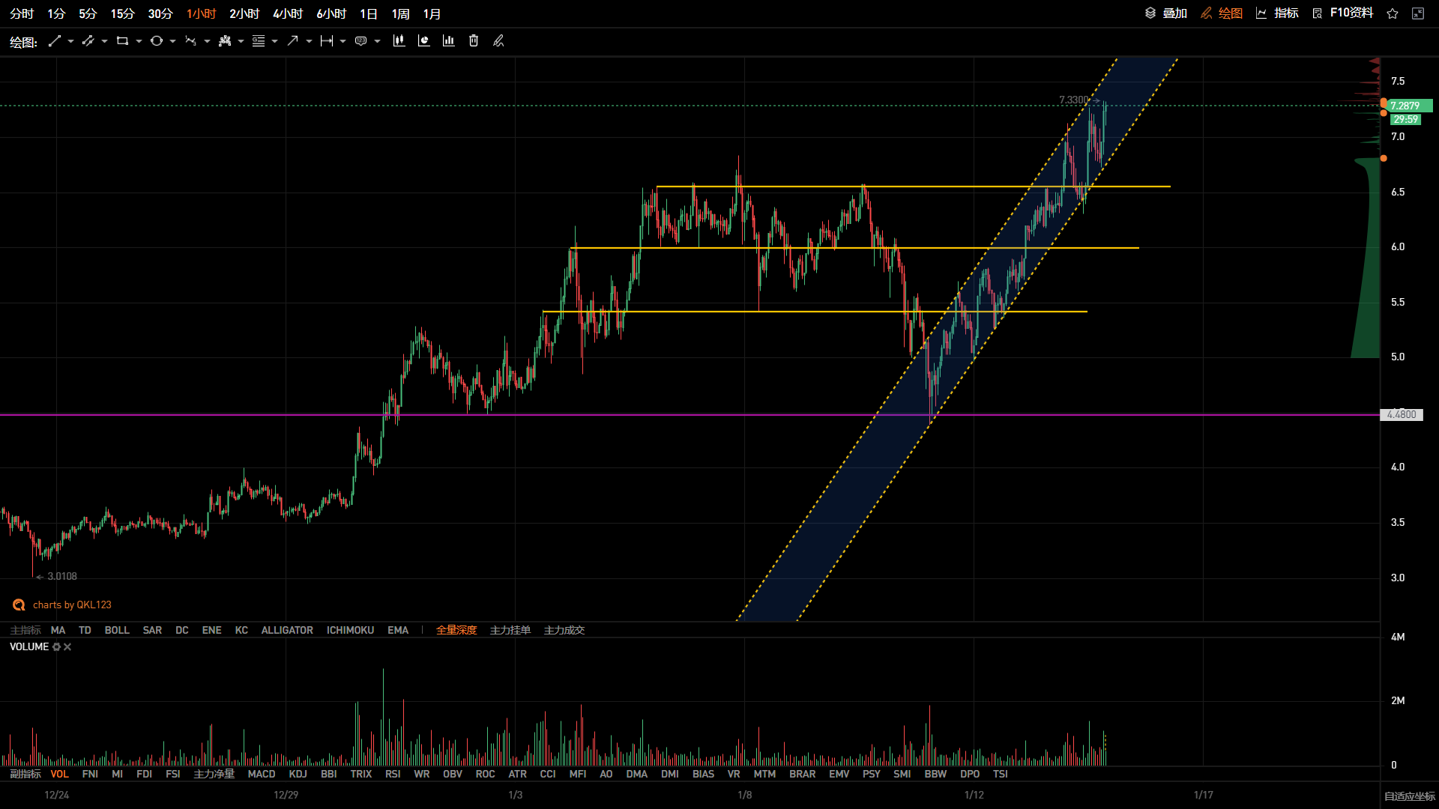Viewport: 1439px width, 809px height.
Task: Select the circle drawing tool
Action: [156, 41]
